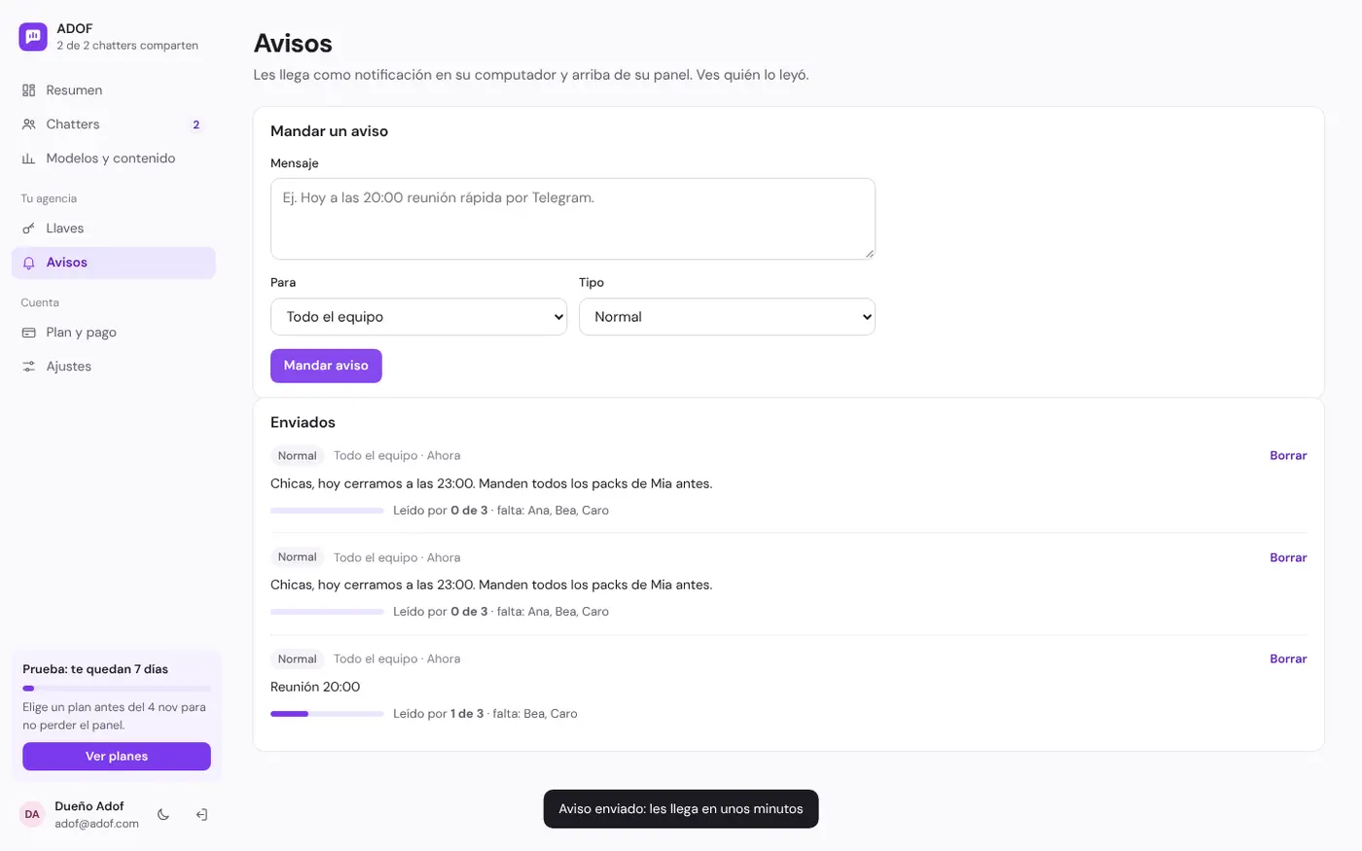1362x851 pixels.
Task: Click the Resumen dashboard icon
Action: point(28,90)
